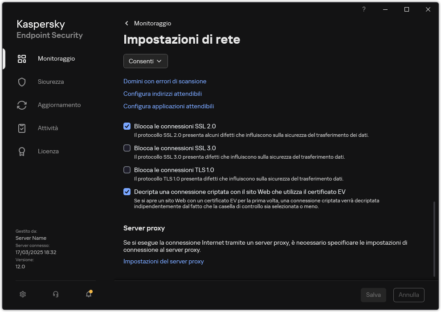Click the Aggiornamento sidebar icon

(22, 105)
